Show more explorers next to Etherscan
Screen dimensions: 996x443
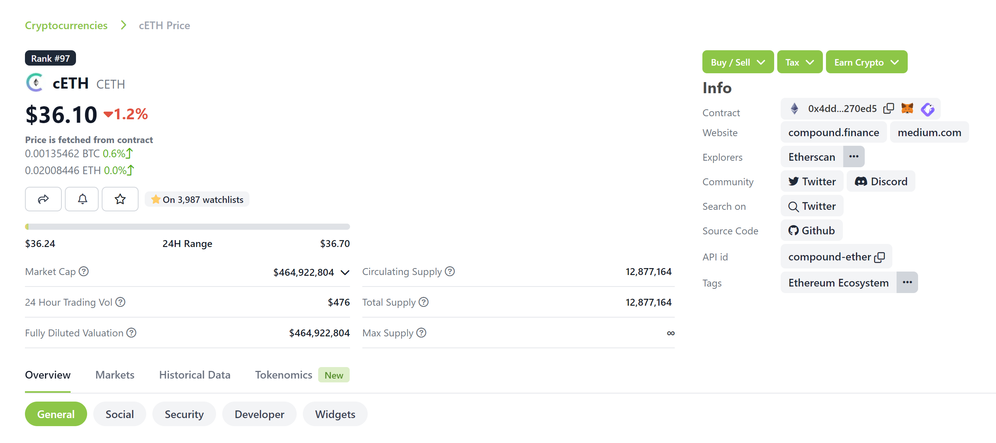click(854, 156)
